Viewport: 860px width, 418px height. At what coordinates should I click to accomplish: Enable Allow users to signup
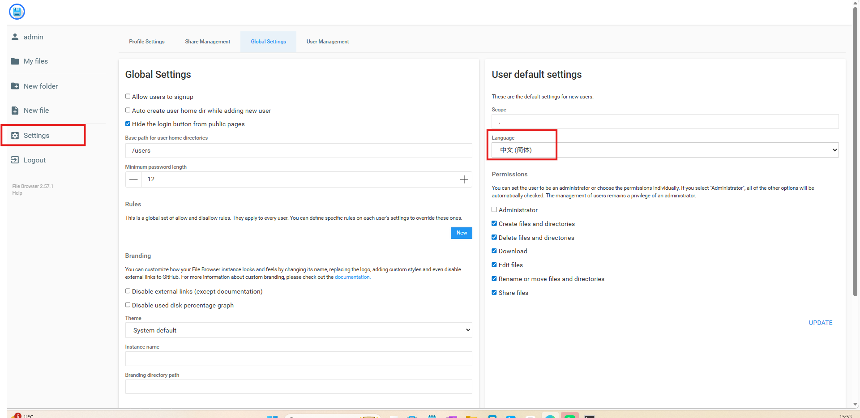(x=128, y=96)
